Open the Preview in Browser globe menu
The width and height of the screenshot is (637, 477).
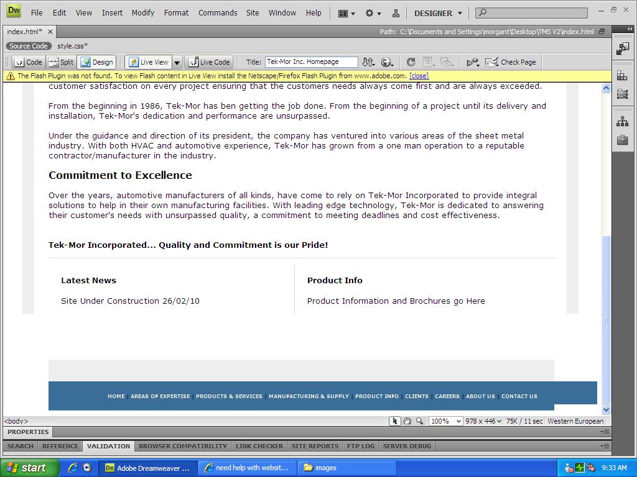(387, 62)
